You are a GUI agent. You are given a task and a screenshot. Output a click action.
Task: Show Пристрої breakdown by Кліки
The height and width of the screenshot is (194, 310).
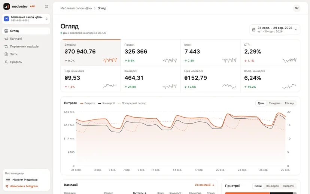point(258,186)
